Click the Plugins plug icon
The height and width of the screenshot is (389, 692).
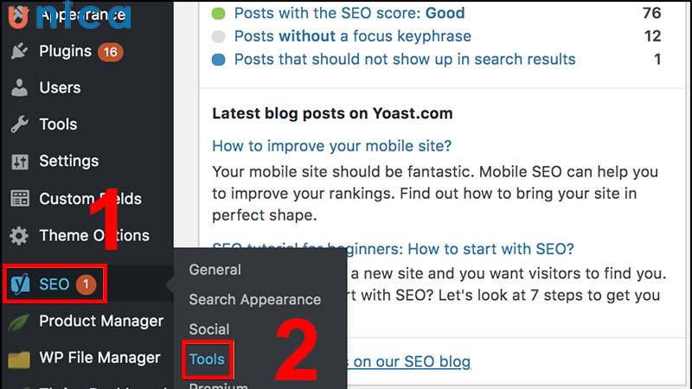[x=19, y=52]
